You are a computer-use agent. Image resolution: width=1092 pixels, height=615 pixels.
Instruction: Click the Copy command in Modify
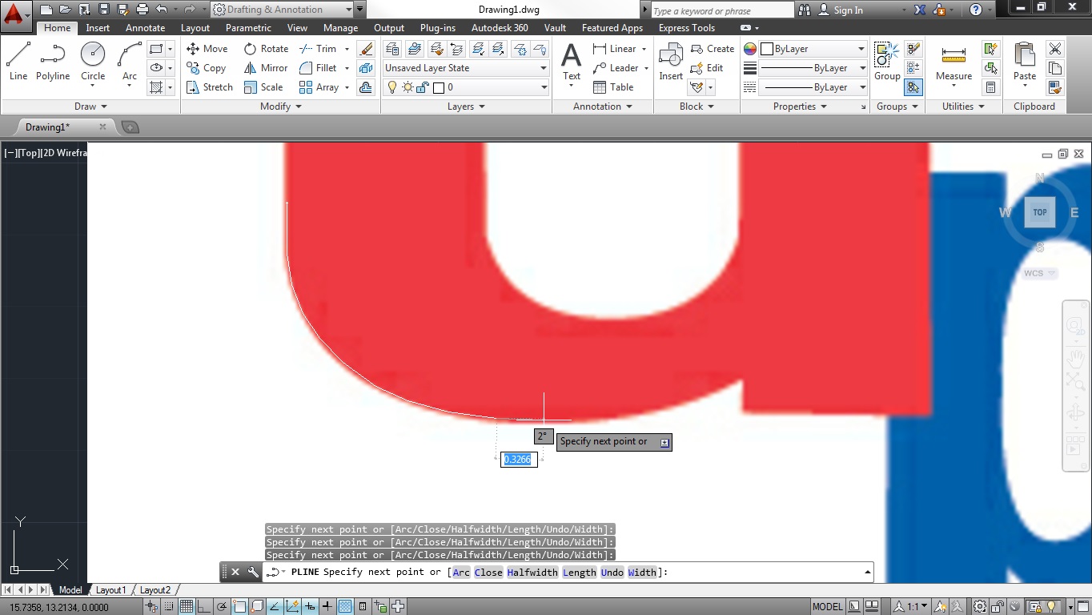coord(207,68)
